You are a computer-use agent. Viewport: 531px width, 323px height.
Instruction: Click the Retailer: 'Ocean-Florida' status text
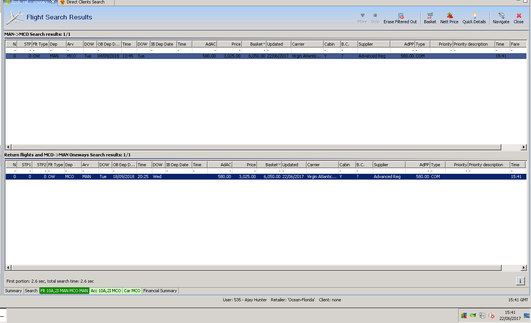(293, 300)
